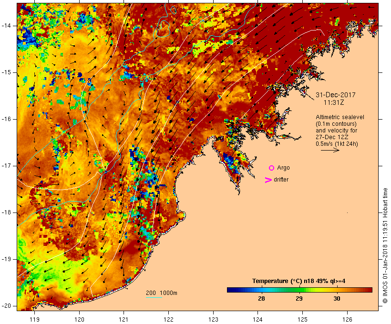The image size is (391, 324).
Task: Click the '-14' latitude axis label
Action: coord(7,26)
